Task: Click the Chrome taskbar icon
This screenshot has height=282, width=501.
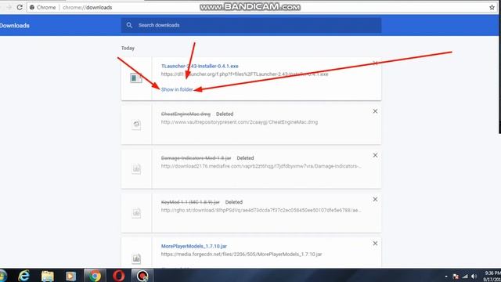Action: click(95, 276)
